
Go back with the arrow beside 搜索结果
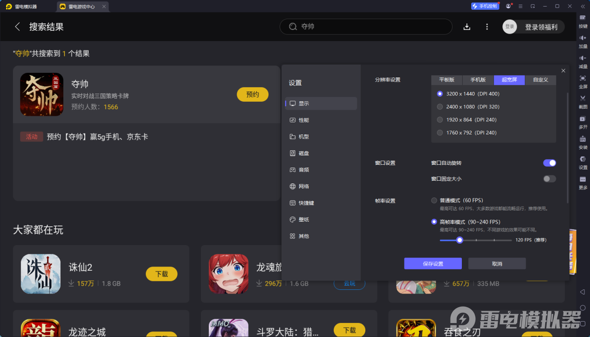(18, 27)
